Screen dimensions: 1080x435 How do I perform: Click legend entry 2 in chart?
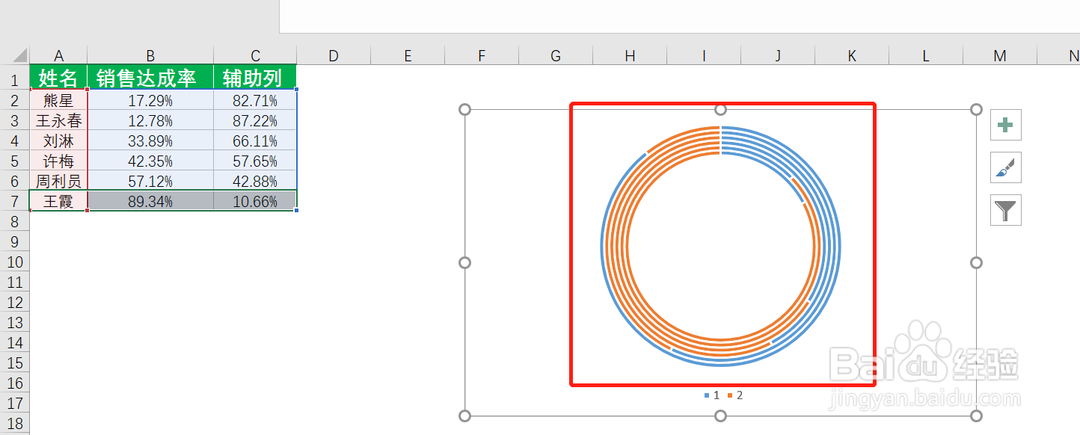[735, 395]
